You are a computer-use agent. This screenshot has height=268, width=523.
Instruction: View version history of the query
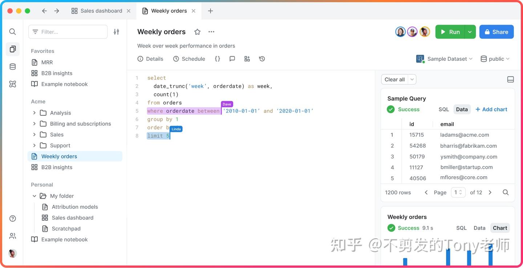(x=262, y=58)
